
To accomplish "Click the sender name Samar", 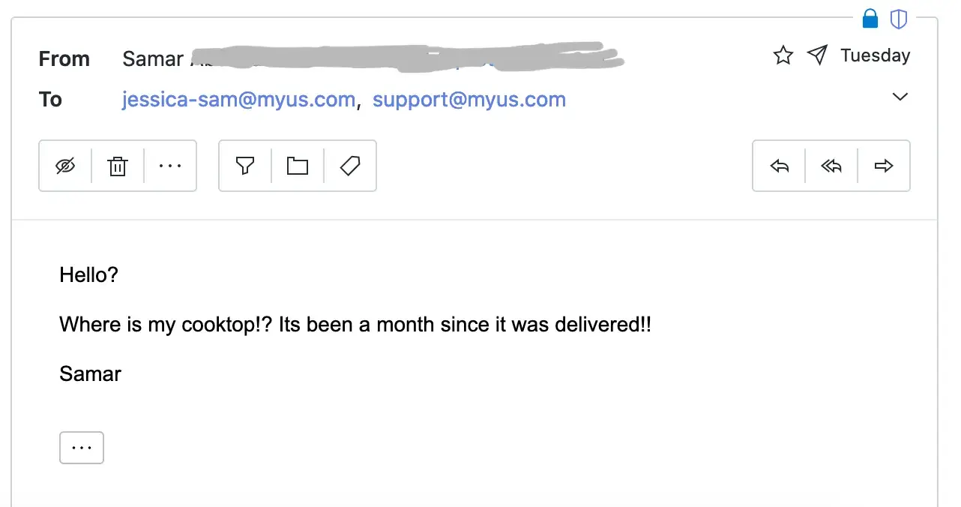I will click(x=153, y=58).
